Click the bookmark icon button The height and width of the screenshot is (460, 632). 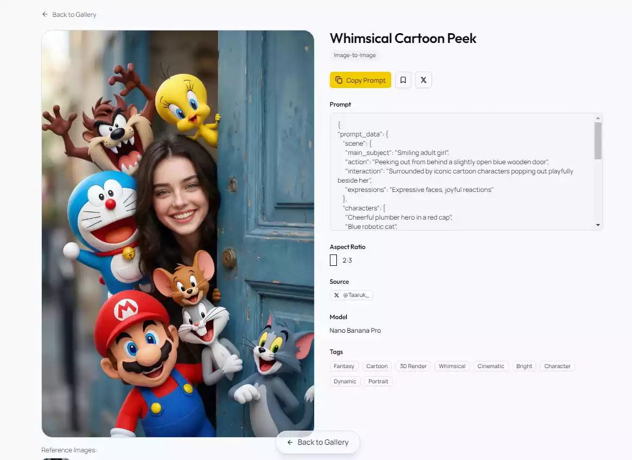(x=403, y=80)
